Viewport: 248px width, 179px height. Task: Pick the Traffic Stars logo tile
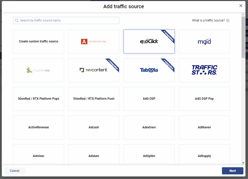point(204,70)
